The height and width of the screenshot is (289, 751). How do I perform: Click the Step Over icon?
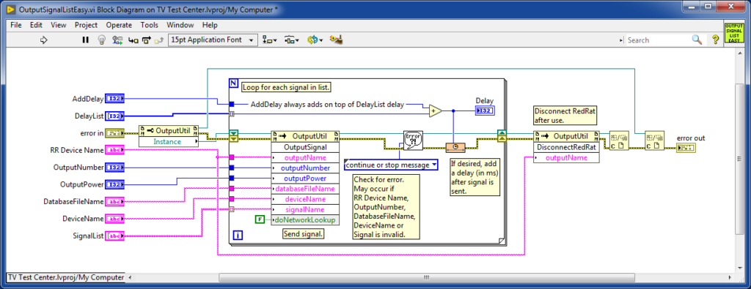(147, 40)
